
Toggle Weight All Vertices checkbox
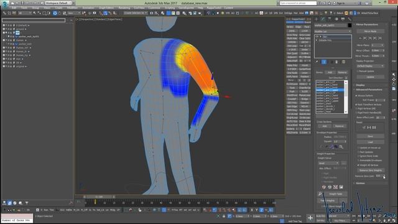359,165
